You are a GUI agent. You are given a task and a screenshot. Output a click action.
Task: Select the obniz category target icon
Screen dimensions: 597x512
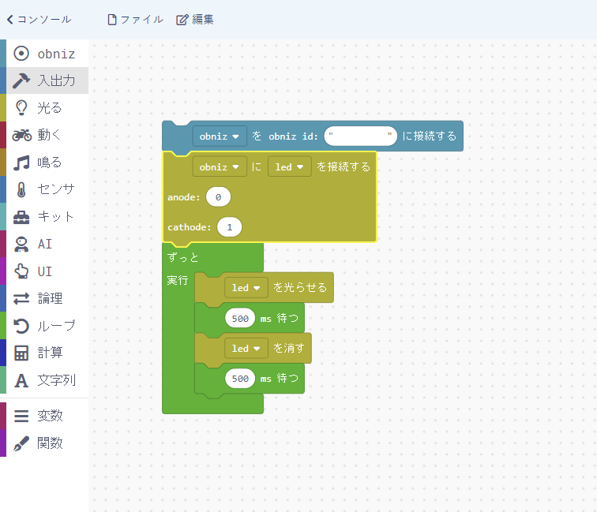[x=21, y=54]
